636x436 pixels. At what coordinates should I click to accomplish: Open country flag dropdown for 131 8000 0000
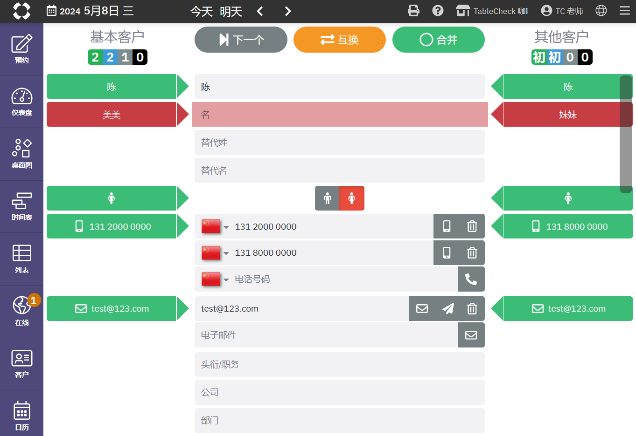215,253
